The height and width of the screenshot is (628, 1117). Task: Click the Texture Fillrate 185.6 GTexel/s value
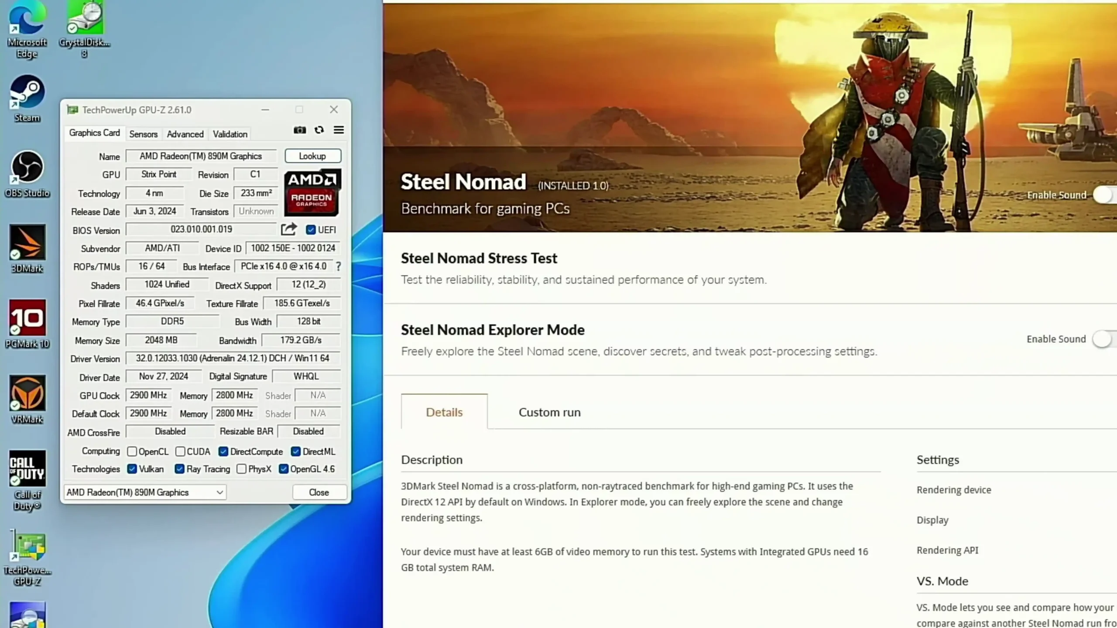click(x=302, y=303)
